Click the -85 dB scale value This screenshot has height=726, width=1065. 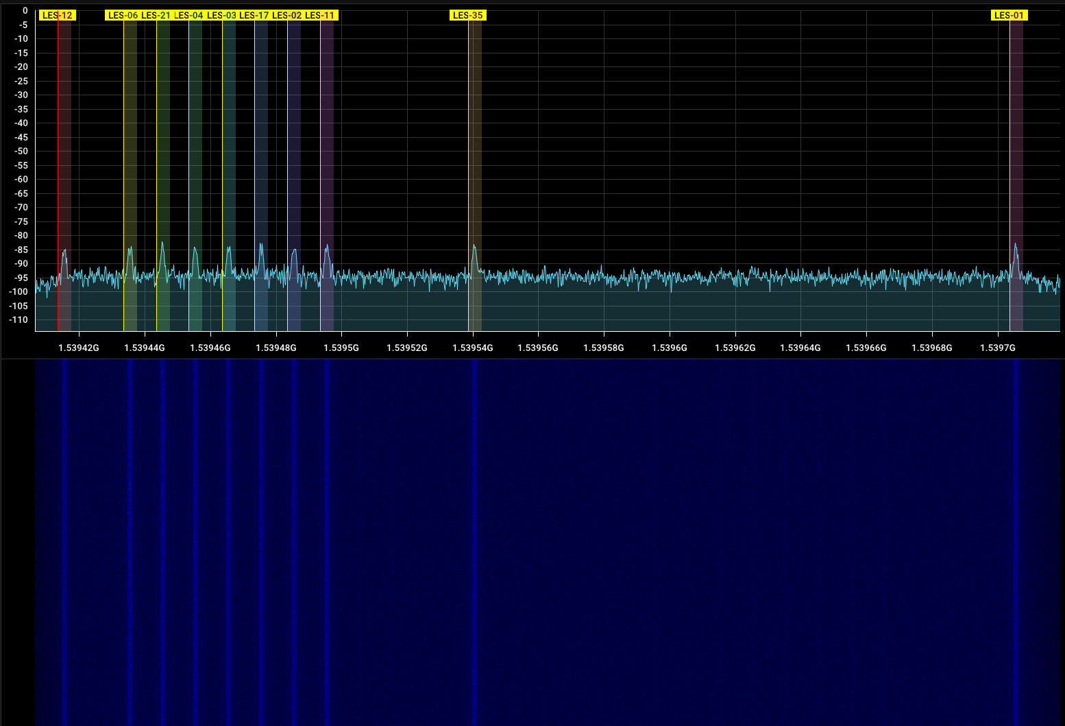pos(21,250)
